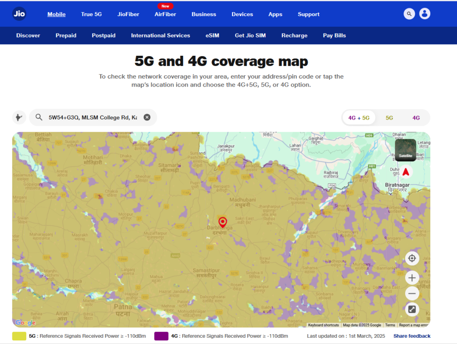Select the 4G + 5G coverage option

pos(359,118)
